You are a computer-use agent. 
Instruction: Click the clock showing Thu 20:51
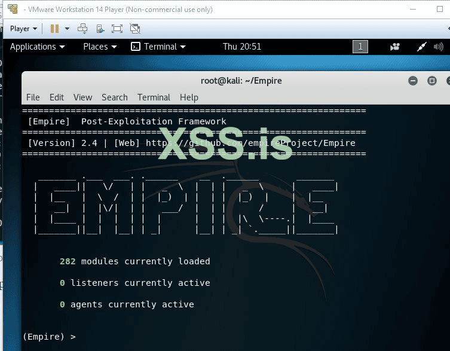click(242, 47)
